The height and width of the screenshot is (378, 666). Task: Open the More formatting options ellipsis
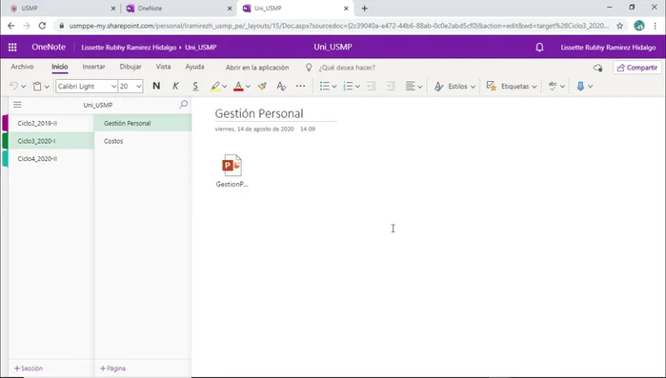tap(300, 86)
